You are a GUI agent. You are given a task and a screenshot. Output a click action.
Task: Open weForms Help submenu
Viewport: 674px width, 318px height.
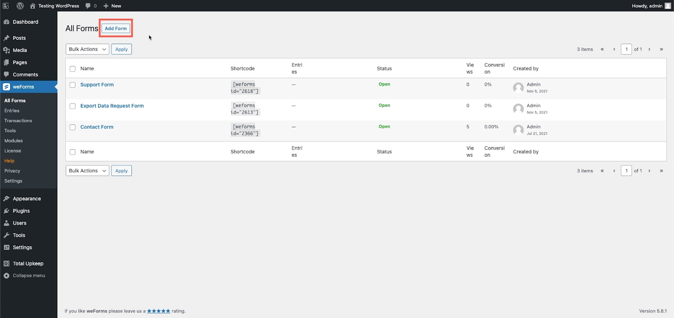pos(9,161)
